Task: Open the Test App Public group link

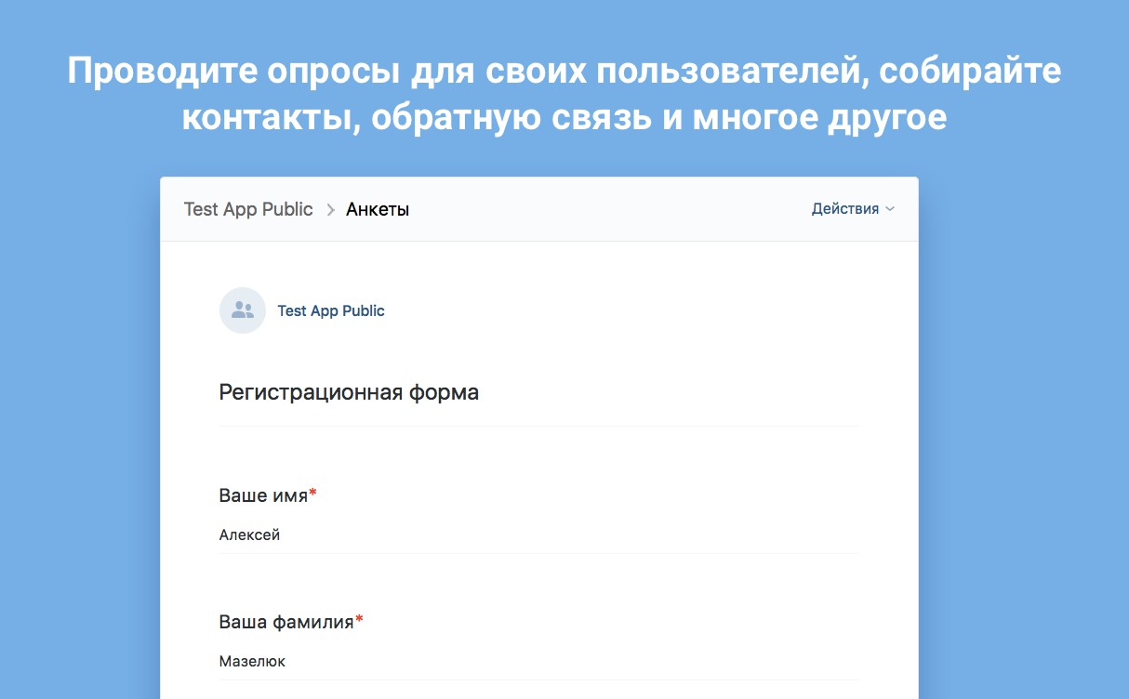Action: point(331,310)
